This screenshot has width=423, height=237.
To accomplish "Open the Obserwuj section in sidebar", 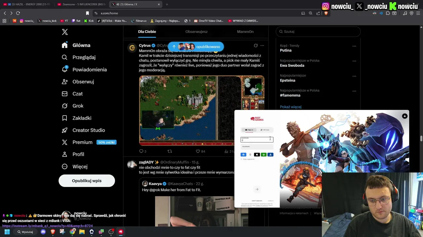I will coord(78,82).
